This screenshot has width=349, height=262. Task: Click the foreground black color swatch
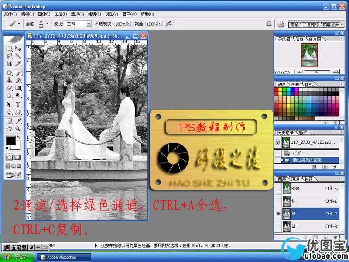pyautogui.click(x=10, y=140)
